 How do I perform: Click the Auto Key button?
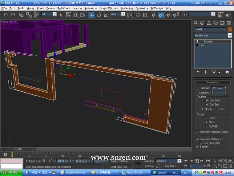click(149, 161)
